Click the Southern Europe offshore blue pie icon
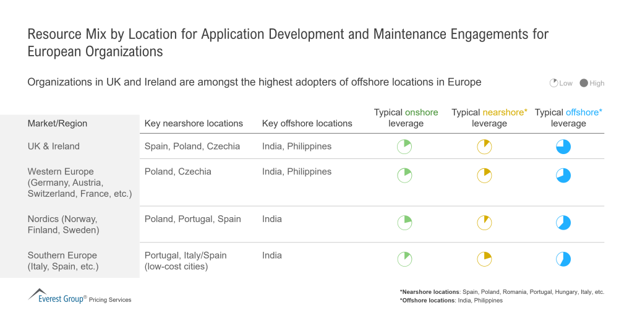Viewport: 632px width, 331px height. 563,259
